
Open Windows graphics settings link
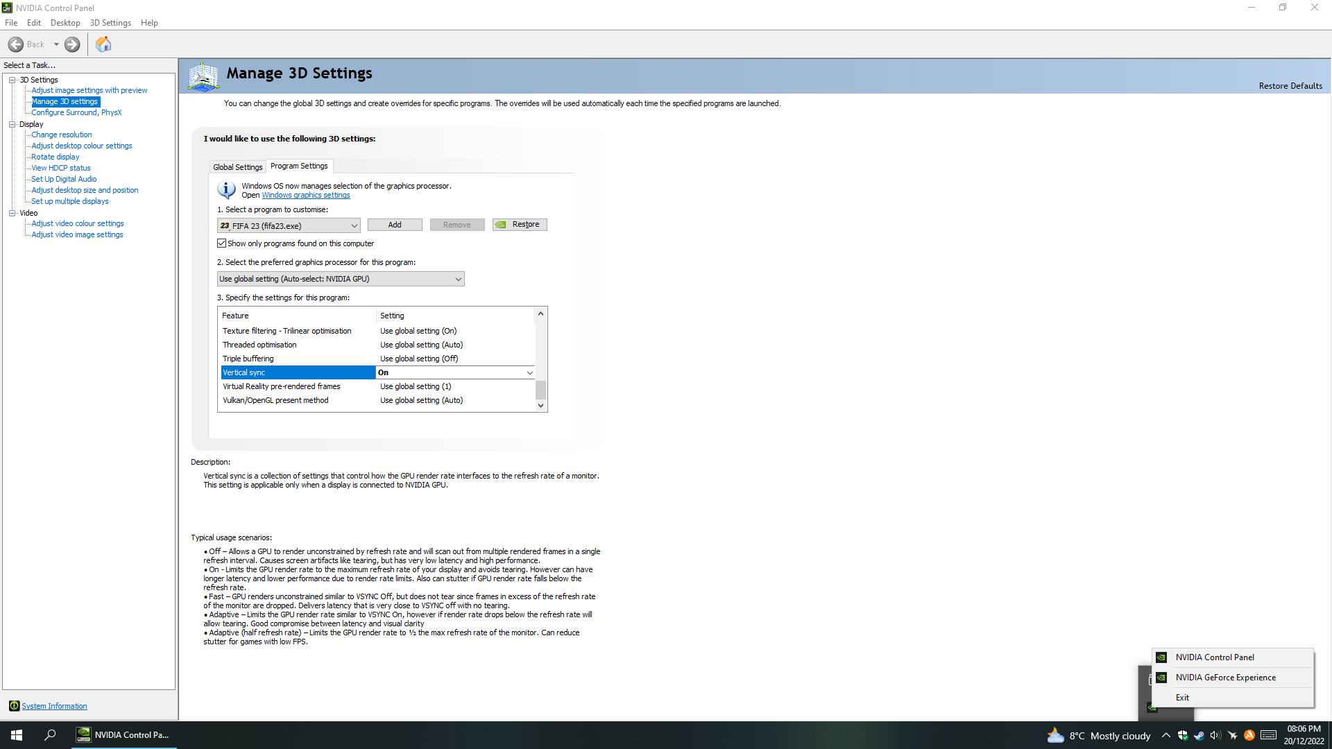(x=306, y=195)
